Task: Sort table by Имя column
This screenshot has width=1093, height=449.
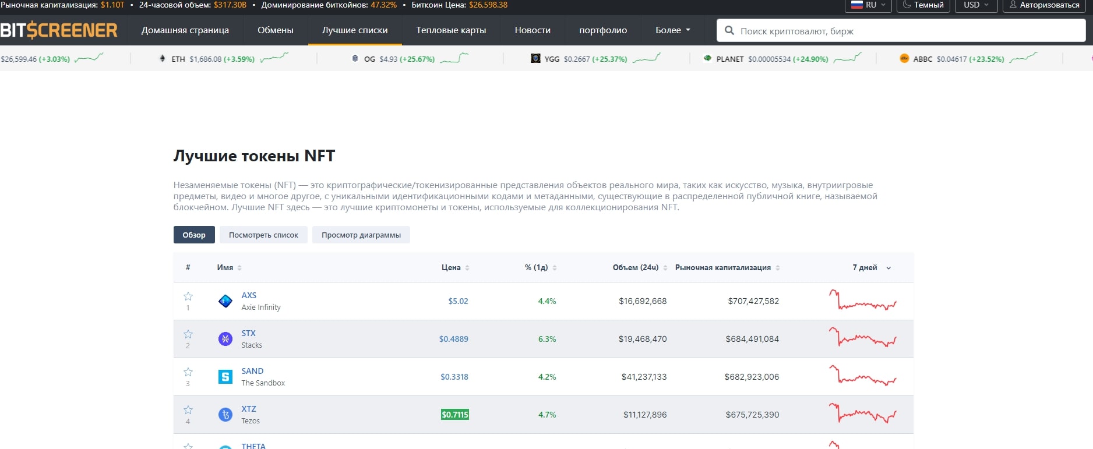Action: [230, 268]
